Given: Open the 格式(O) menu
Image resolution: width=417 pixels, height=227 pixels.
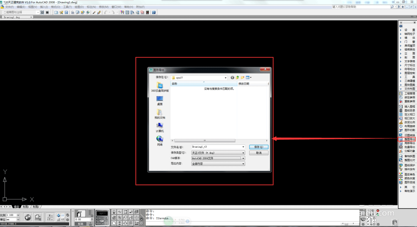Looking at the screenshot, I should tap(55, 7).
